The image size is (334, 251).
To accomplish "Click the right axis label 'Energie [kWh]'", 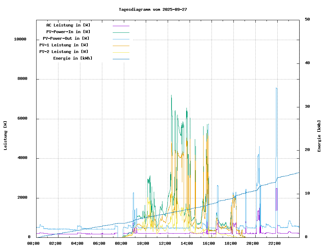I will coord(319,136).
